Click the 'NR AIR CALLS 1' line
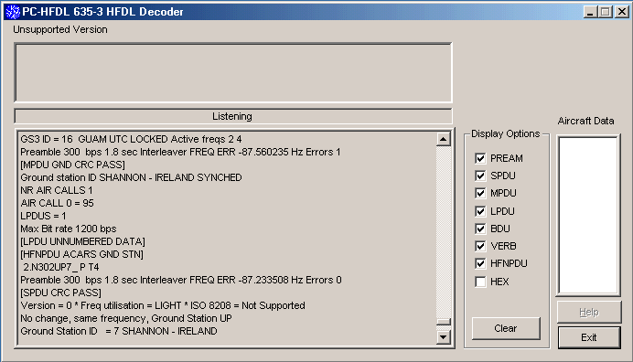The image size is (633, 362). [x=57, y=190]
